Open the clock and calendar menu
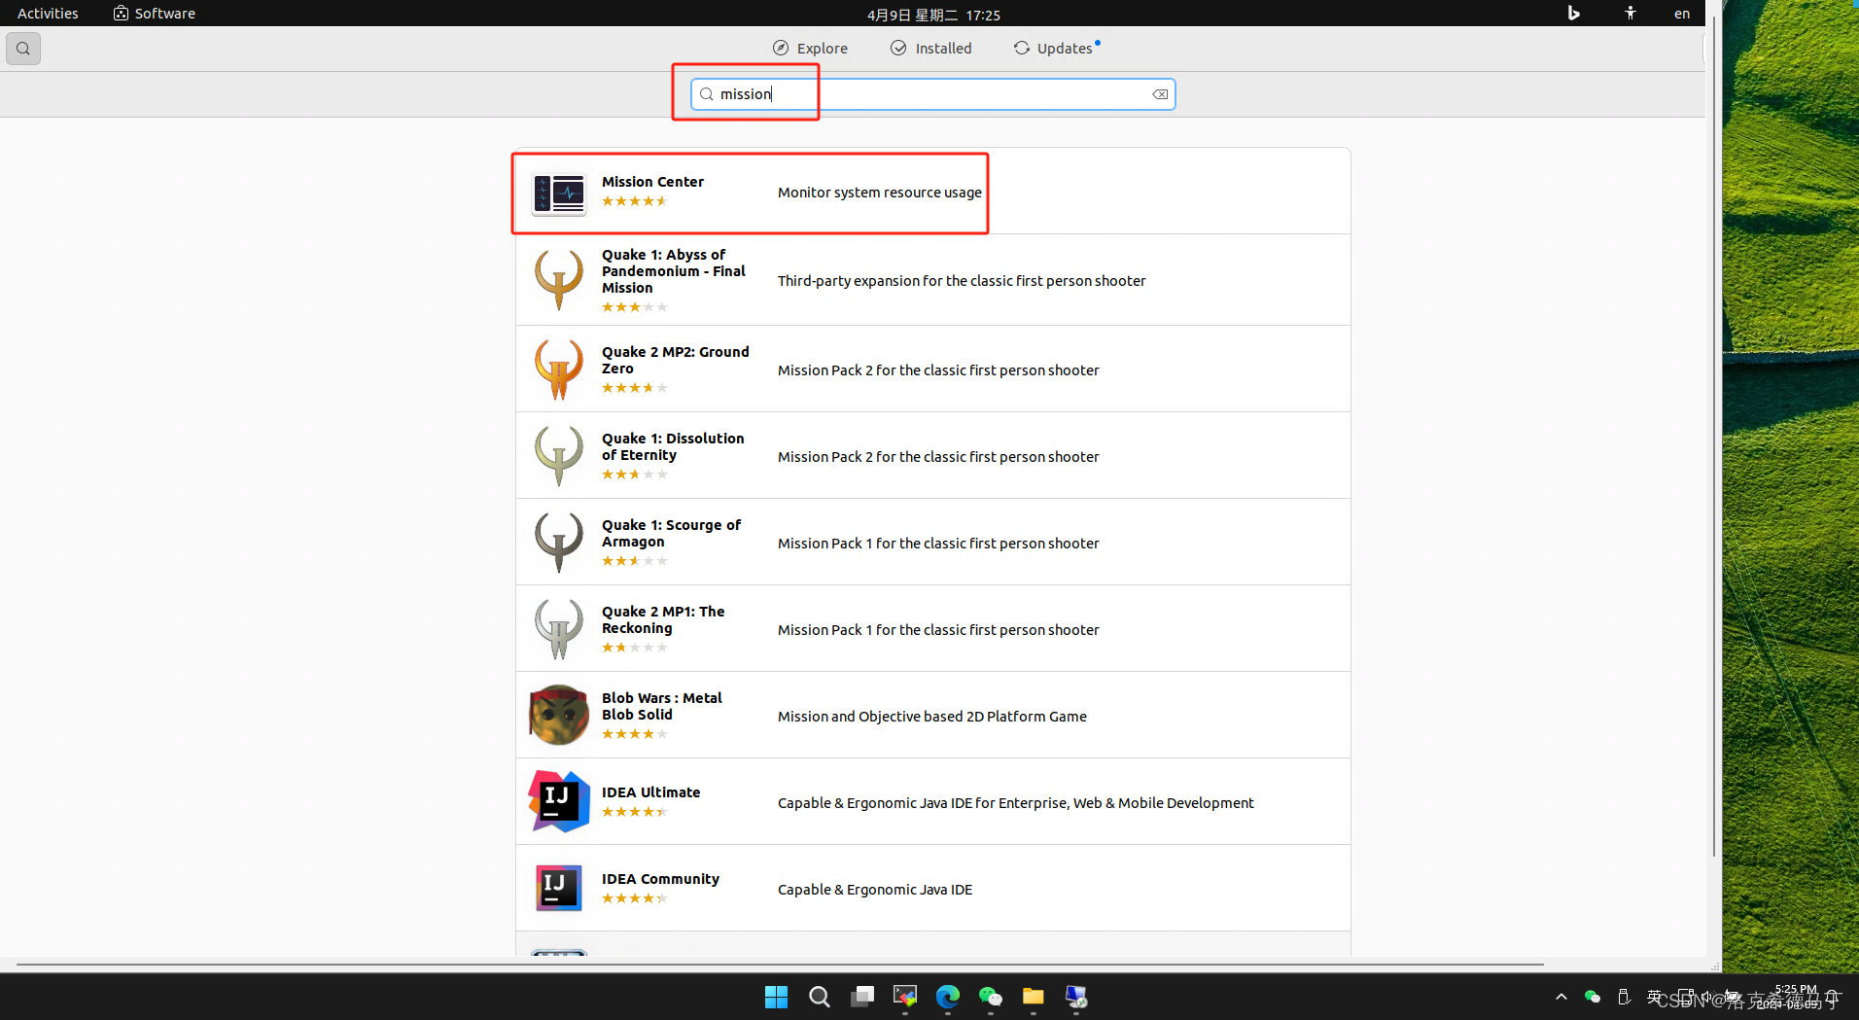This screenshot has height=1020, width=1859. click(933, 15)
